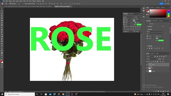
Task: Open Normal blend mode dropdown
Action: (x=151, y=59)
